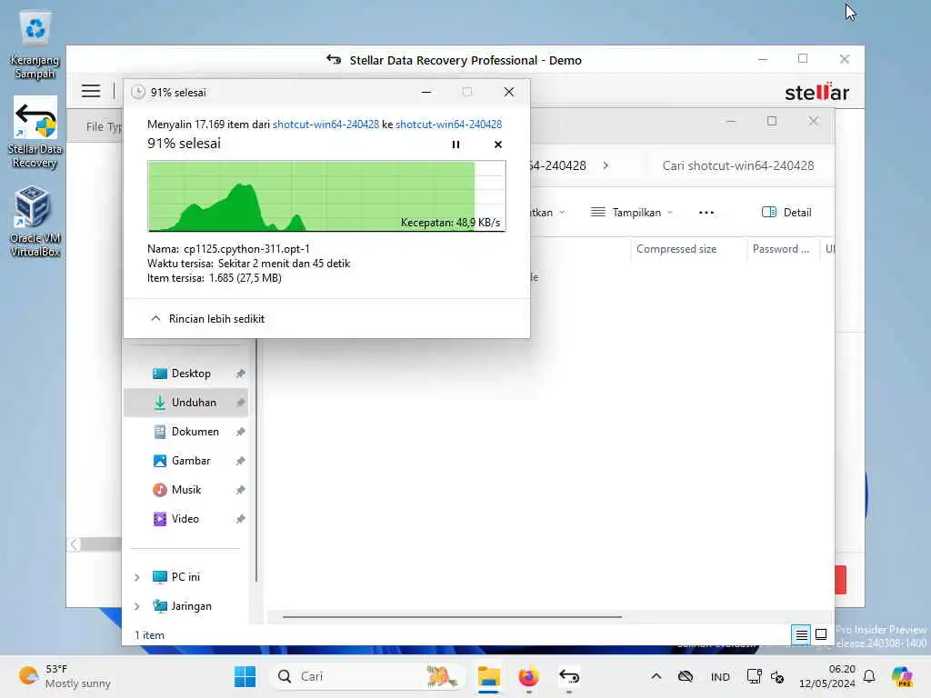Expand PC ini tree node
Image resolution: width=931 pixels, height=698 pixels.
click(x=137, y=577)
